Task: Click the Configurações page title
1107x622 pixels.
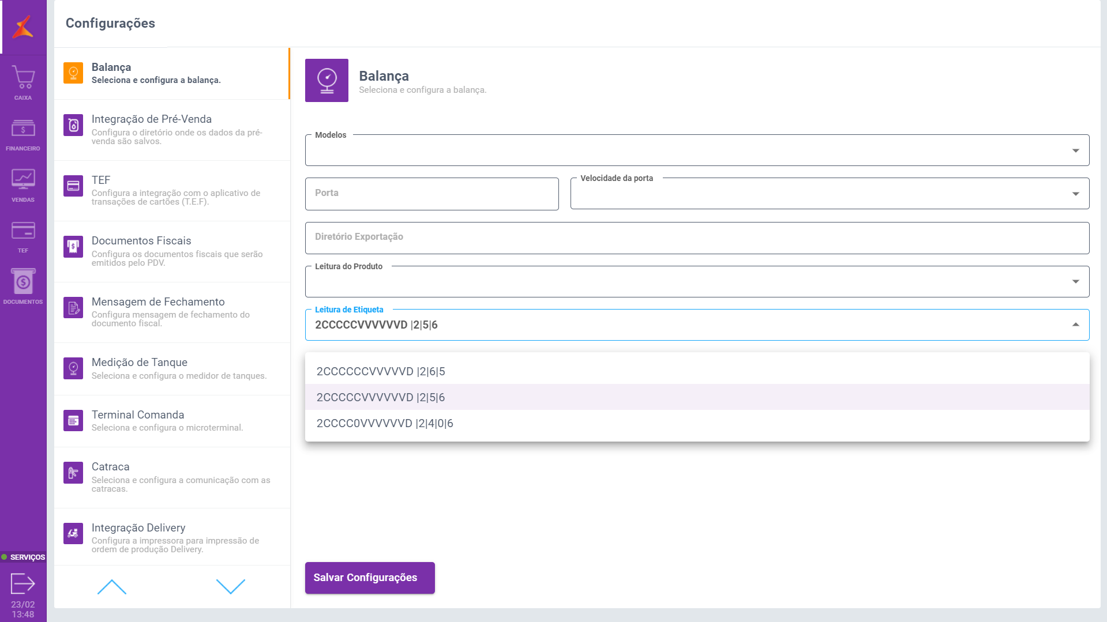Action: pyautogui.click(x=110, y=23)
